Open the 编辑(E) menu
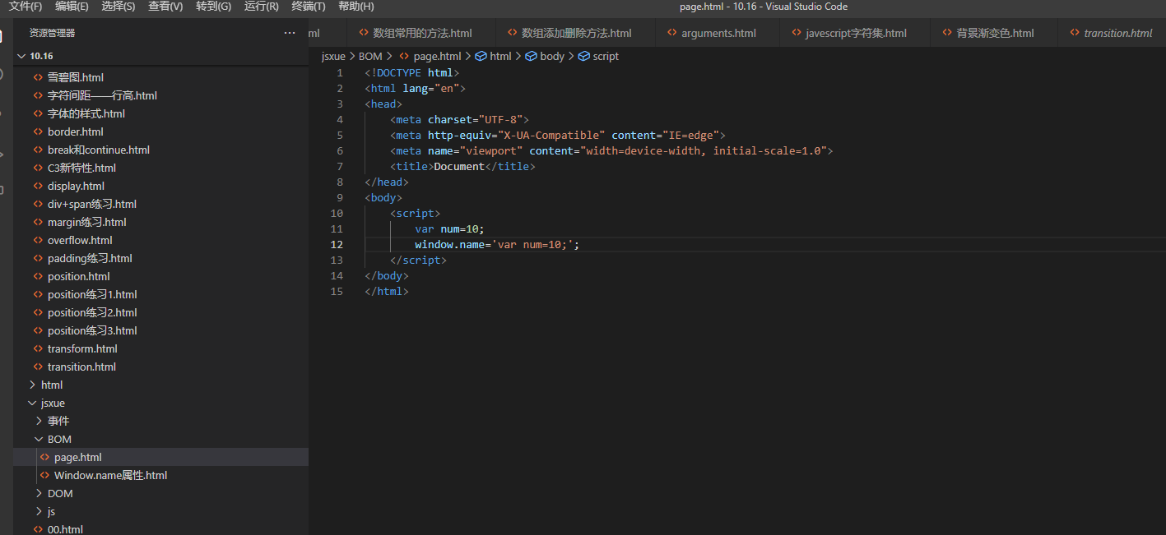This screenshot has width=1166, height=535. pyautogui.click(x=72, y=7)
